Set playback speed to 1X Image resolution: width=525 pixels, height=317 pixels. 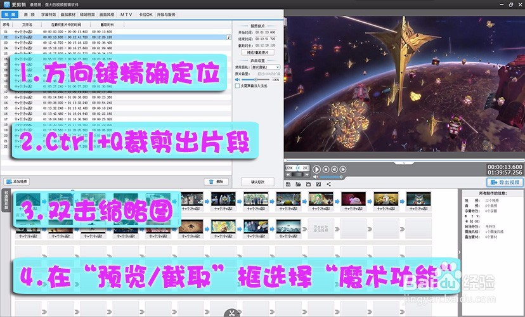[297, 168]
